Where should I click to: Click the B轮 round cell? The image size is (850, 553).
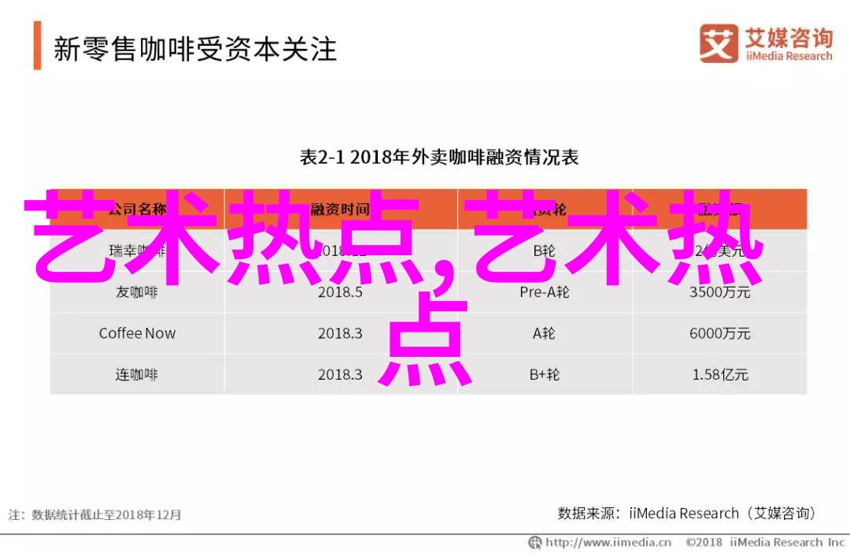[x=545, y=251]
